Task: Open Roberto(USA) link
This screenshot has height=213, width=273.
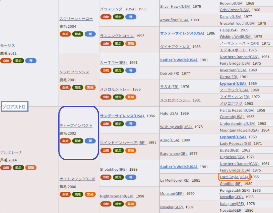Action: (x=232, y=3)
